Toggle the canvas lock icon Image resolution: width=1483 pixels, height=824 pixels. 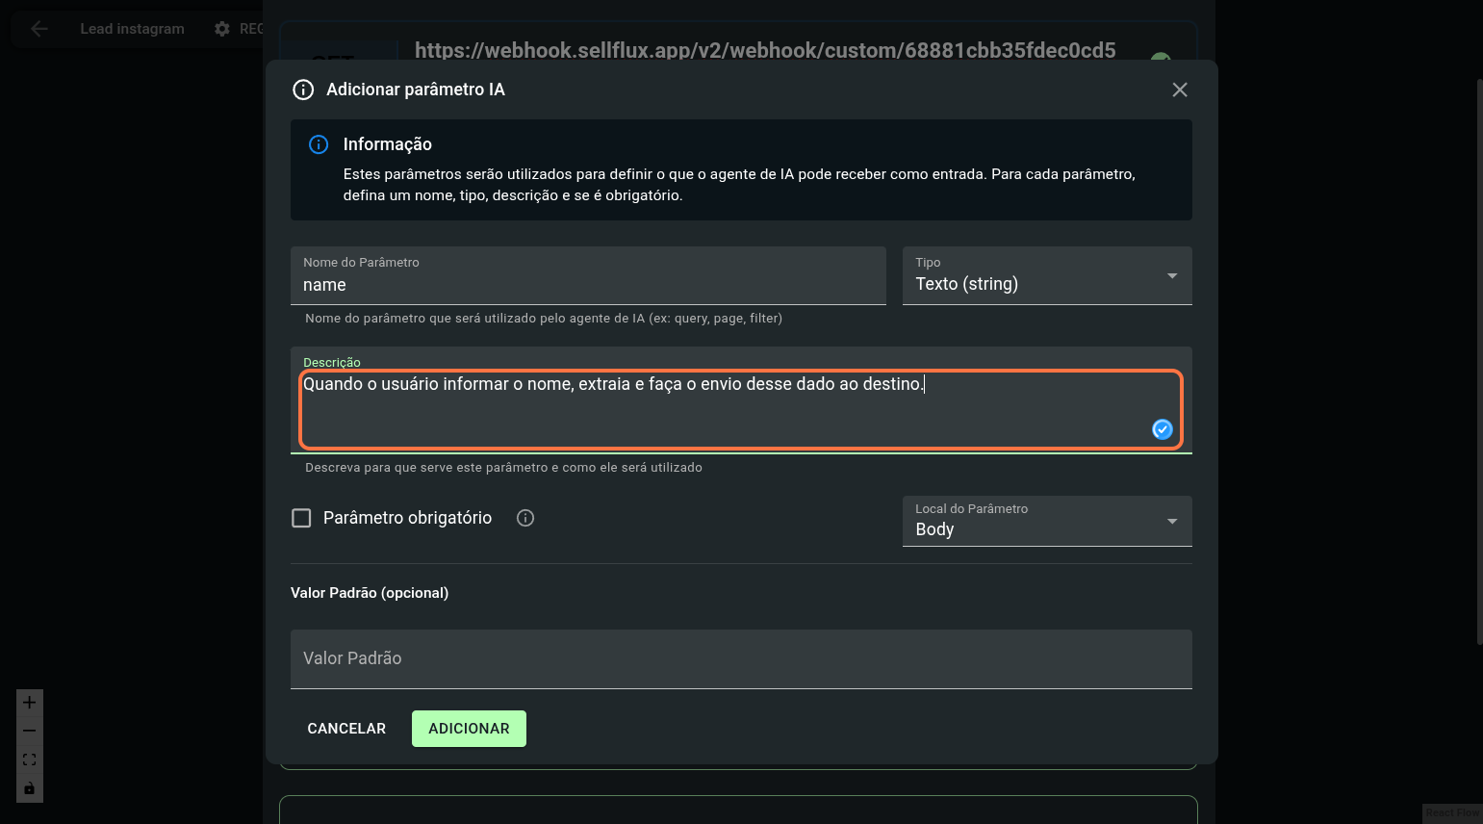30,788
